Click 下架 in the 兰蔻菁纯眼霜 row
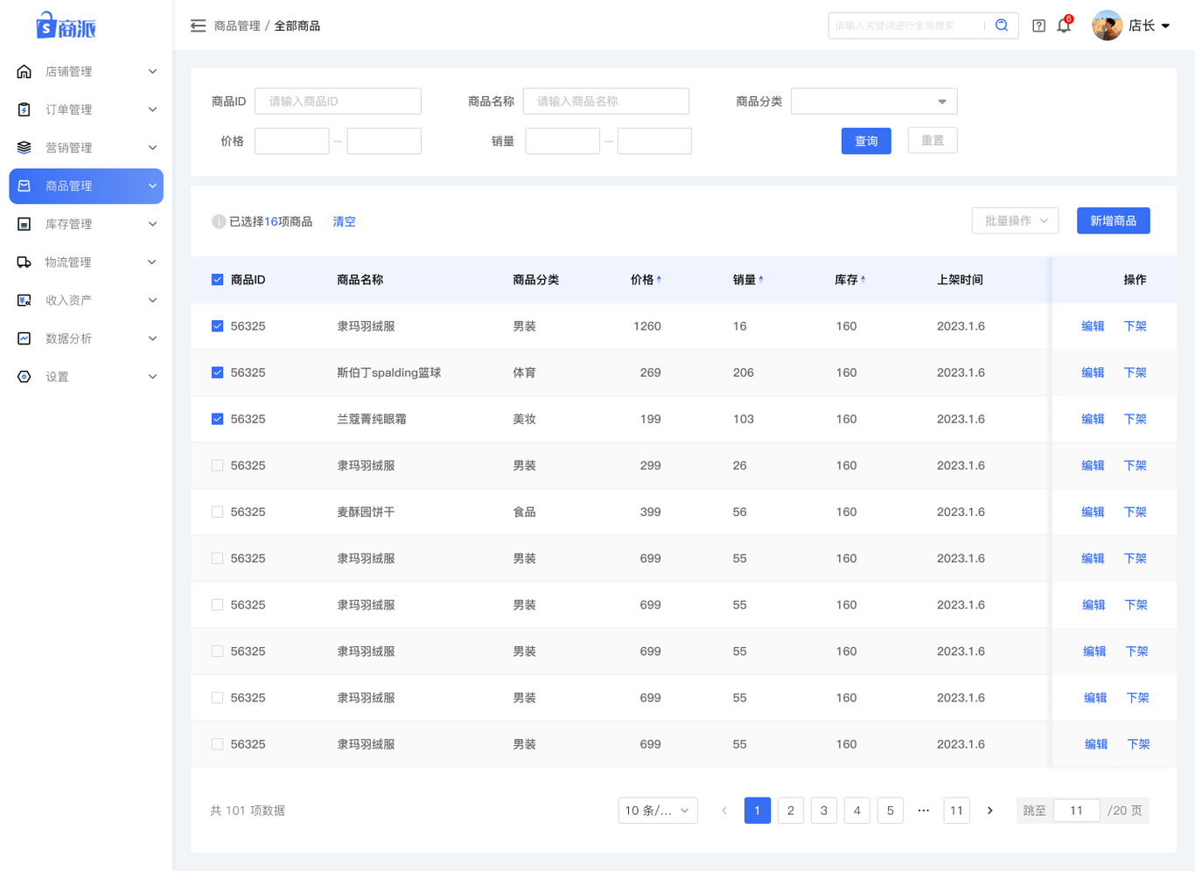Image resolution: width=1195 pixels, height=871 pixels. pyautogui.click(x=1135, y=419)
